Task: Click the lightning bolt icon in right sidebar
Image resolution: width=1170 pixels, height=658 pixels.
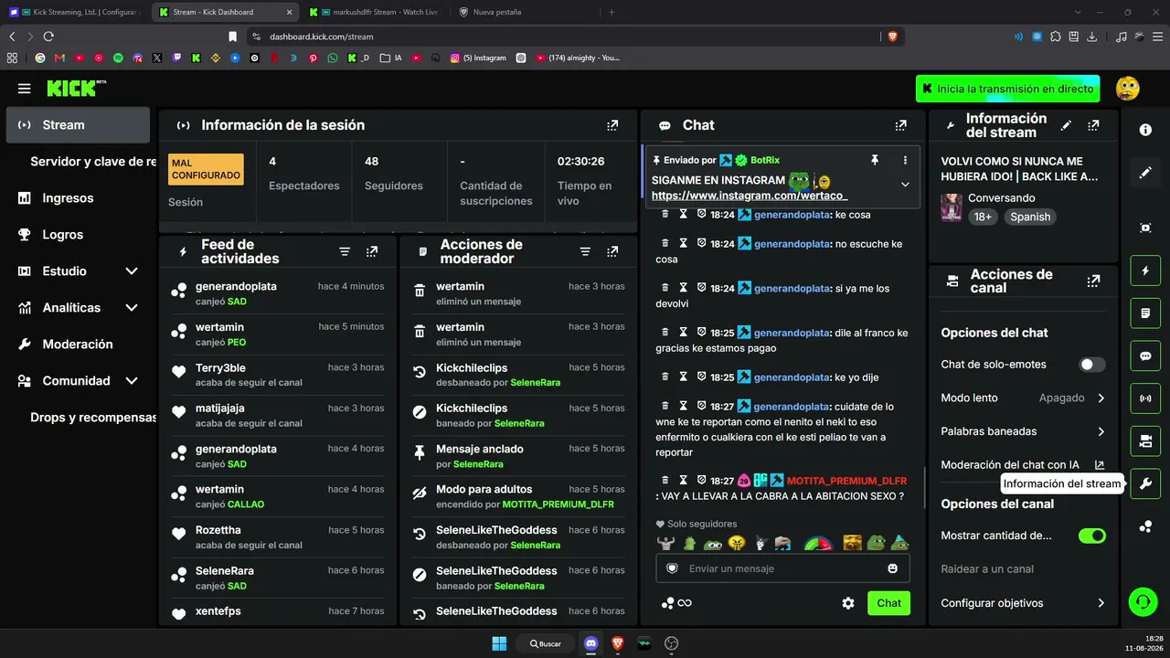Action: pos(1145,271)
